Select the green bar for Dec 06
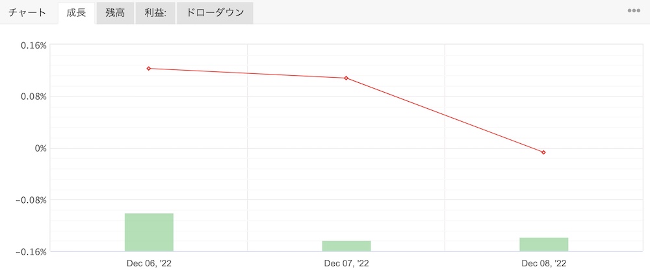Viewport: 650px width, 278px height. (x=149, y=232)
